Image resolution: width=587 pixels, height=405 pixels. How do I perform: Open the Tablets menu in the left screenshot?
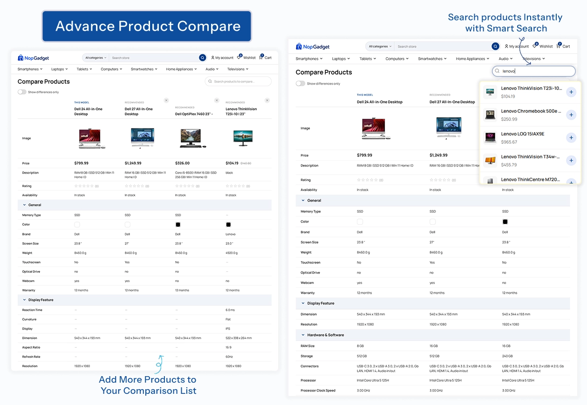pyautogui.click(x=84, y=69)
